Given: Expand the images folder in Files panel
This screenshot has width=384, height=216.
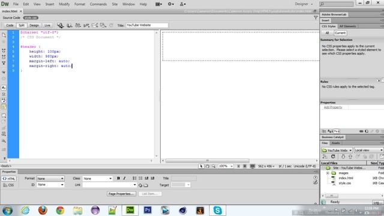Looking at the screenshot, I should [328, 173].
